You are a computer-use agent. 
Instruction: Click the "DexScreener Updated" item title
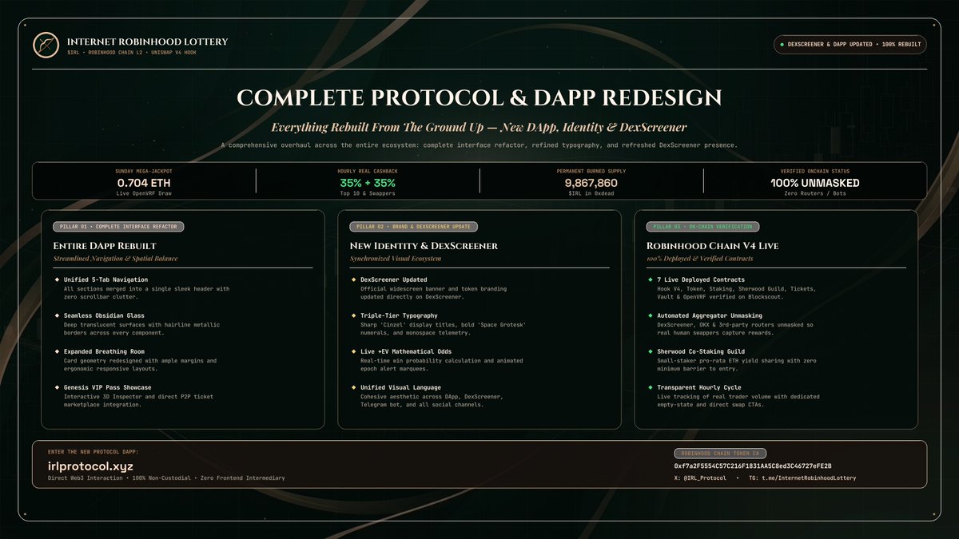[394, 279]
